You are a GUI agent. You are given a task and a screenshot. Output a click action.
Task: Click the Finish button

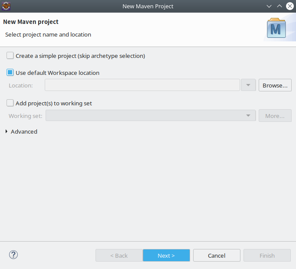click(267, 256)
